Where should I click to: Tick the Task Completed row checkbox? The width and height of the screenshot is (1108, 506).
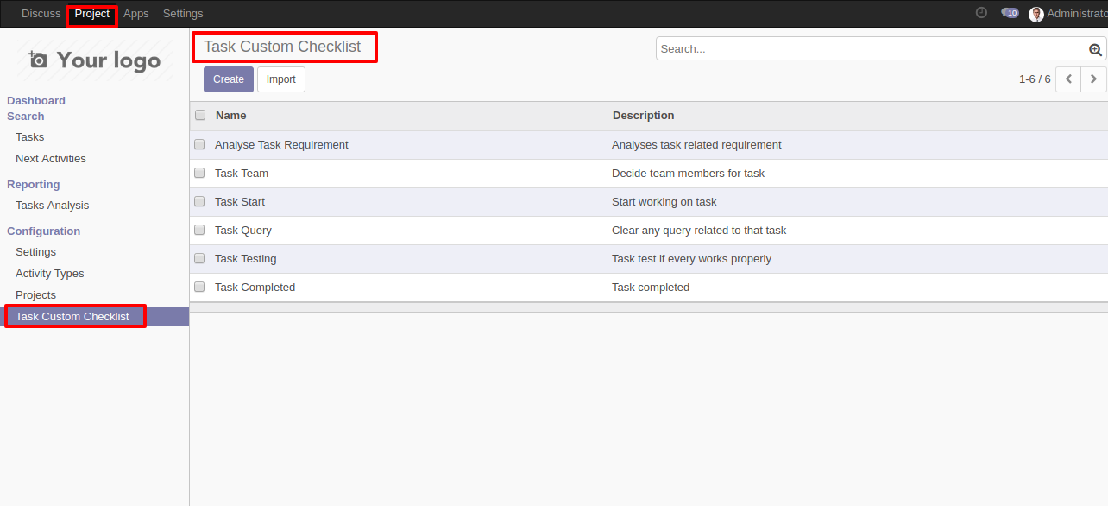coord(199,287)
